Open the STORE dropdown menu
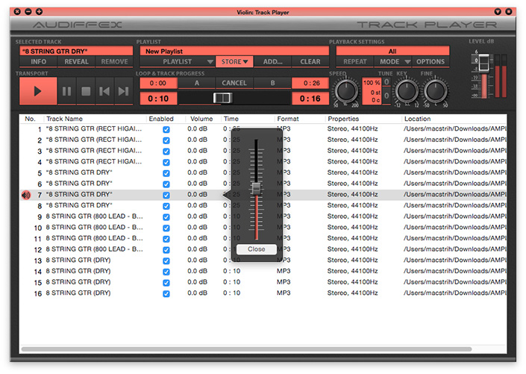 tap(234, 62)
